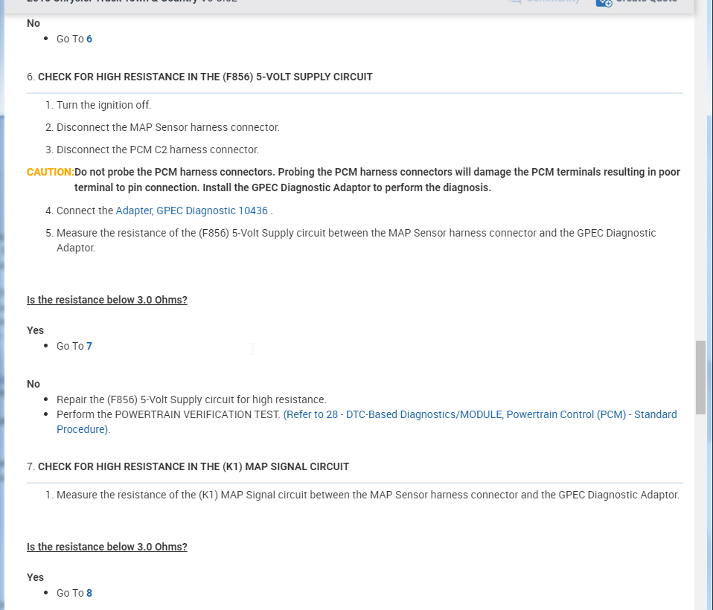This screenshot has height=610, width=713.
Task: Open the Adapter, GPEC Diagnostic 10436 link
Action: point(191,211)
